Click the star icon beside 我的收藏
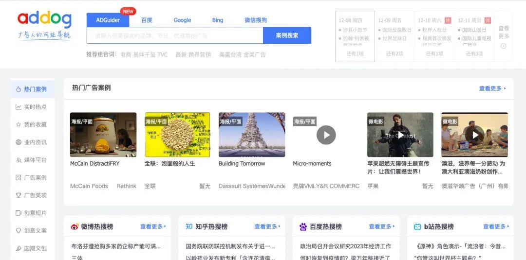 tap(19, 124)
